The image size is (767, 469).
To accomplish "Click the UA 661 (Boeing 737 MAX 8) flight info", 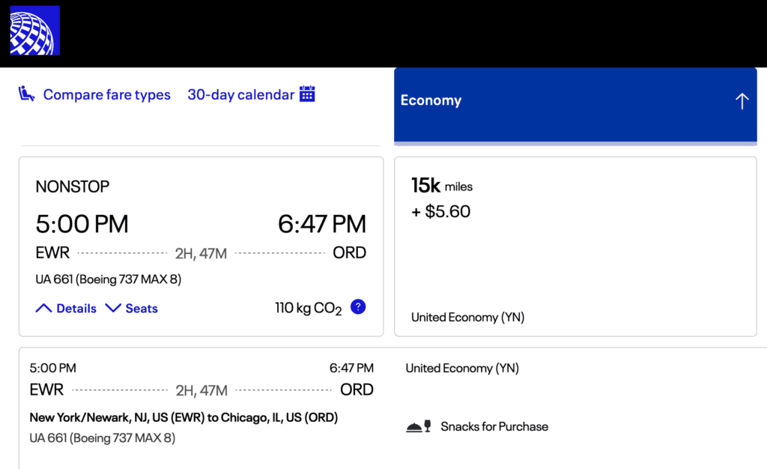I will click(109, 279).
